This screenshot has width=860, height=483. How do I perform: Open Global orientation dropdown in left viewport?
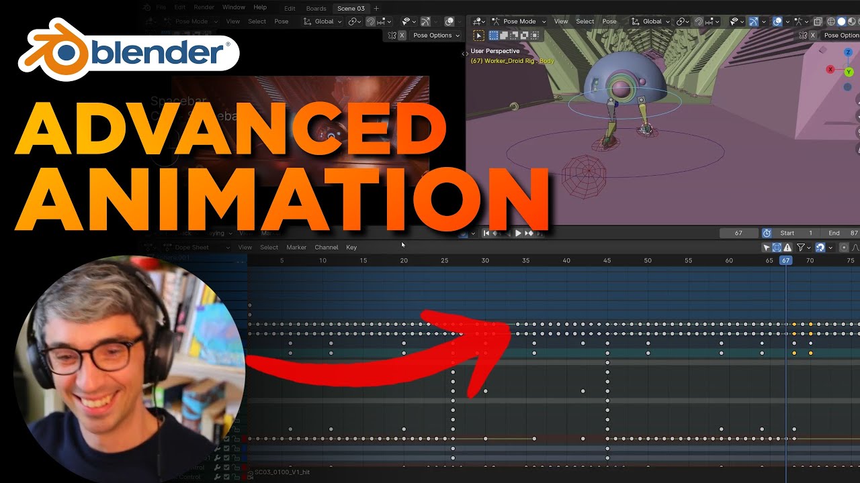(x=322, y=21)
